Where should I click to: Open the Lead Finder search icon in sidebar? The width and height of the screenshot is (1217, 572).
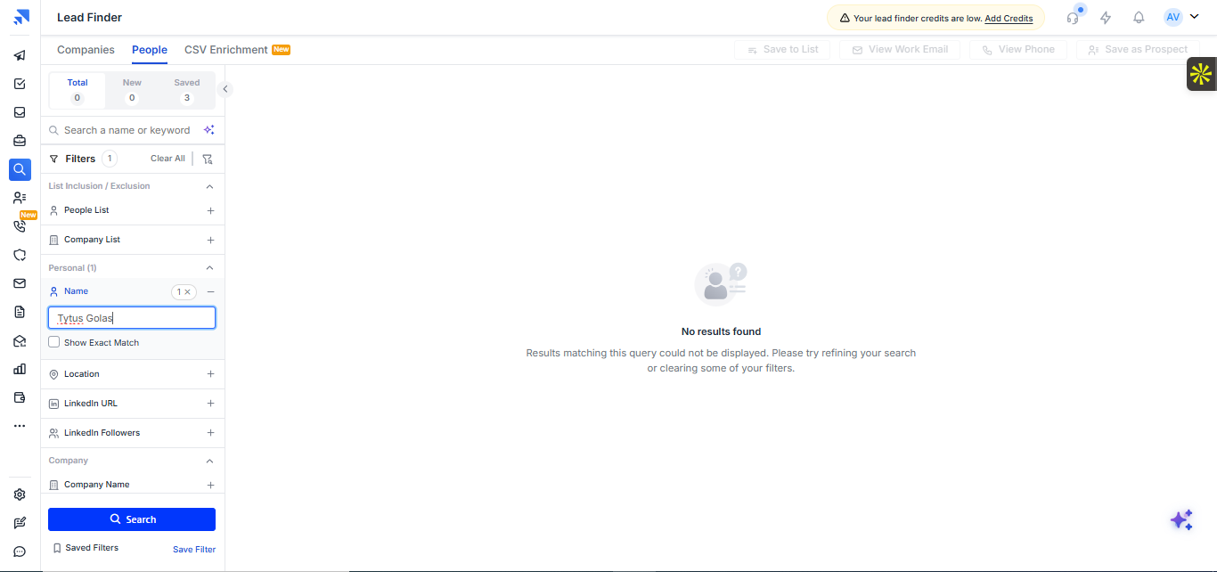click(x=20, y=169)
